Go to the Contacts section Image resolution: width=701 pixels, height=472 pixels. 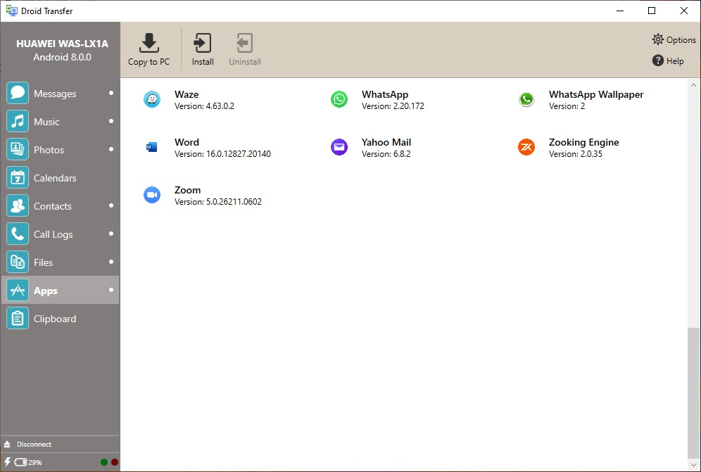point(52,206)
